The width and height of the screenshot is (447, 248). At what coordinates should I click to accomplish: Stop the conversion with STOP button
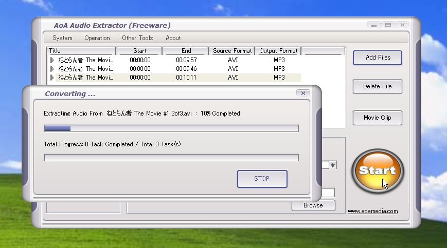click(262, 179)
